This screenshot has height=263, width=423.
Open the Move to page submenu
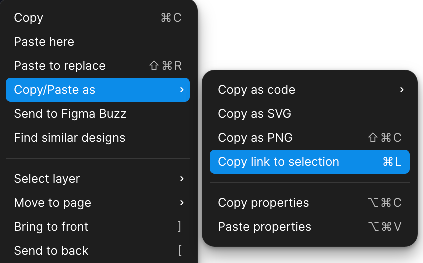tap(98, 203)
